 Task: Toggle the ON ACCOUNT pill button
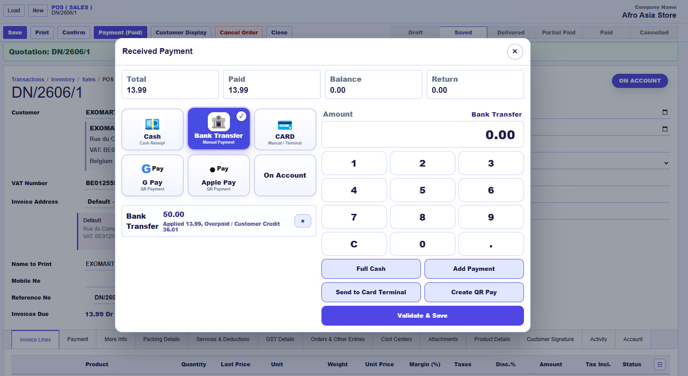640,81
